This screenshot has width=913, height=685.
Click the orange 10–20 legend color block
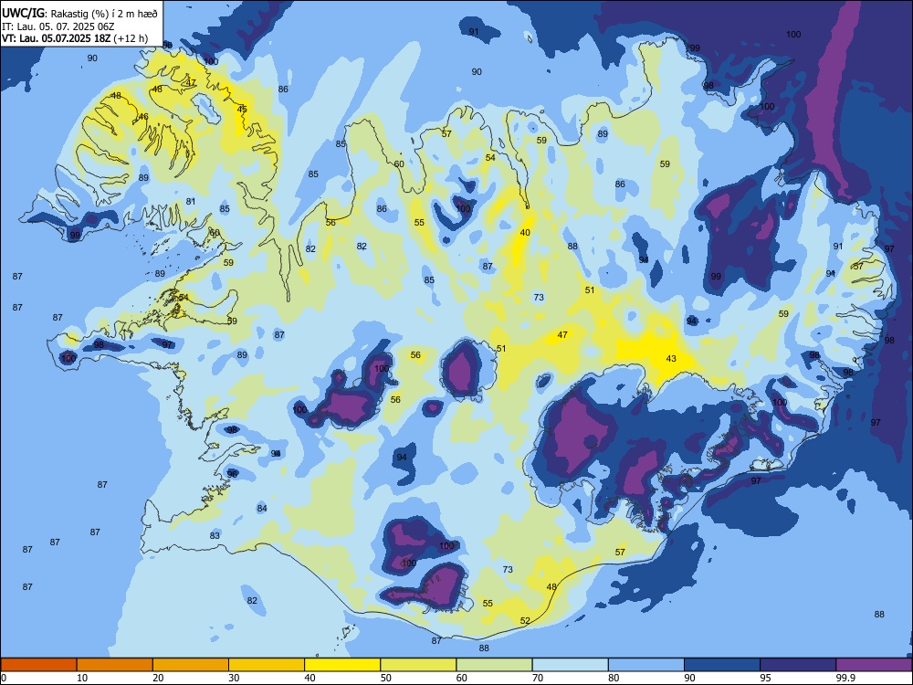115,665
